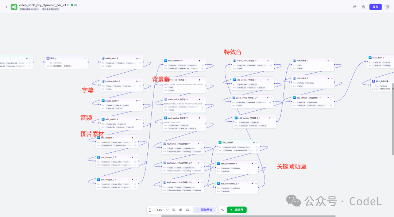Open version history clock icon
This screenshot has width=394, height=217.
[364, 7]
